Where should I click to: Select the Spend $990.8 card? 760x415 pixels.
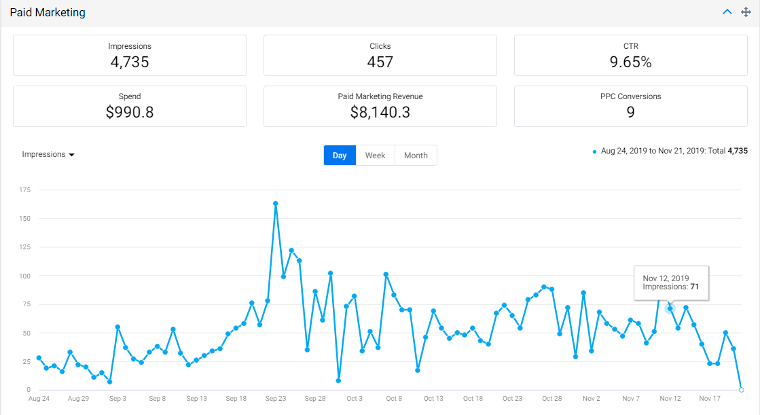(x=130, y=106)
